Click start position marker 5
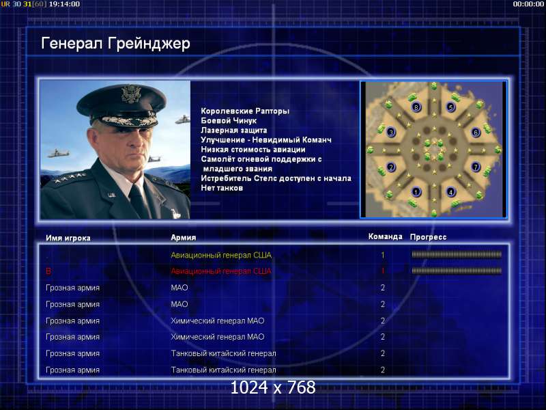This screenshot has height=410, width=546. [451, 107]
